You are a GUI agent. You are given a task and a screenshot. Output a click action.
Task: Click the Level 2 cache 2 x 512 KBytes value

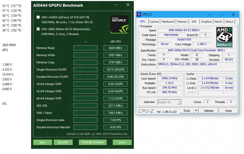coord(210,88)
